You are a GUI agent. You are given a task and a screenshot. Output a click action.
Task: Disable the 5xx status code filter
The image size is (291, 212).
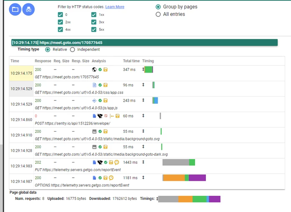coord(94,30)
